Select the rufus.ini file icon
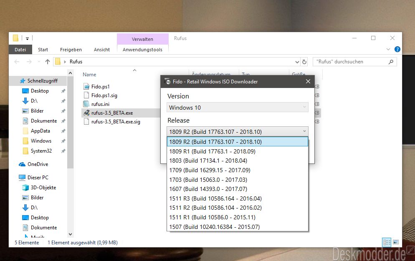Screen dimensions: 415x261 click(86, 104)
